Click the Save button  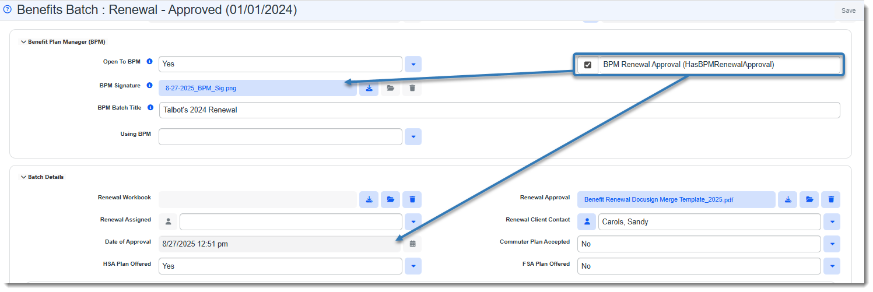click(x=849, y=10)
